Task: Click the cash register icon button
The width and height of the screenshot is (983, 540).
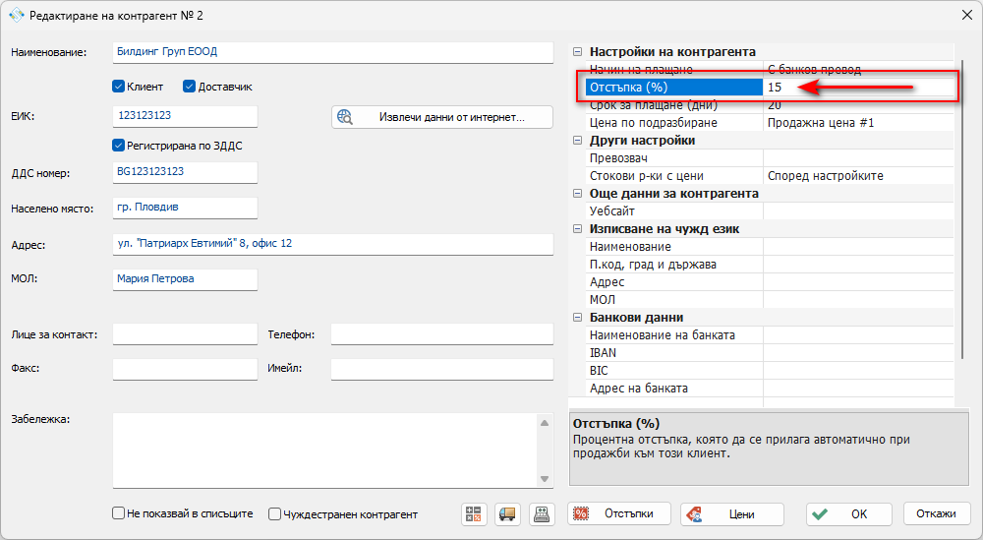Action: pos(542,514)
